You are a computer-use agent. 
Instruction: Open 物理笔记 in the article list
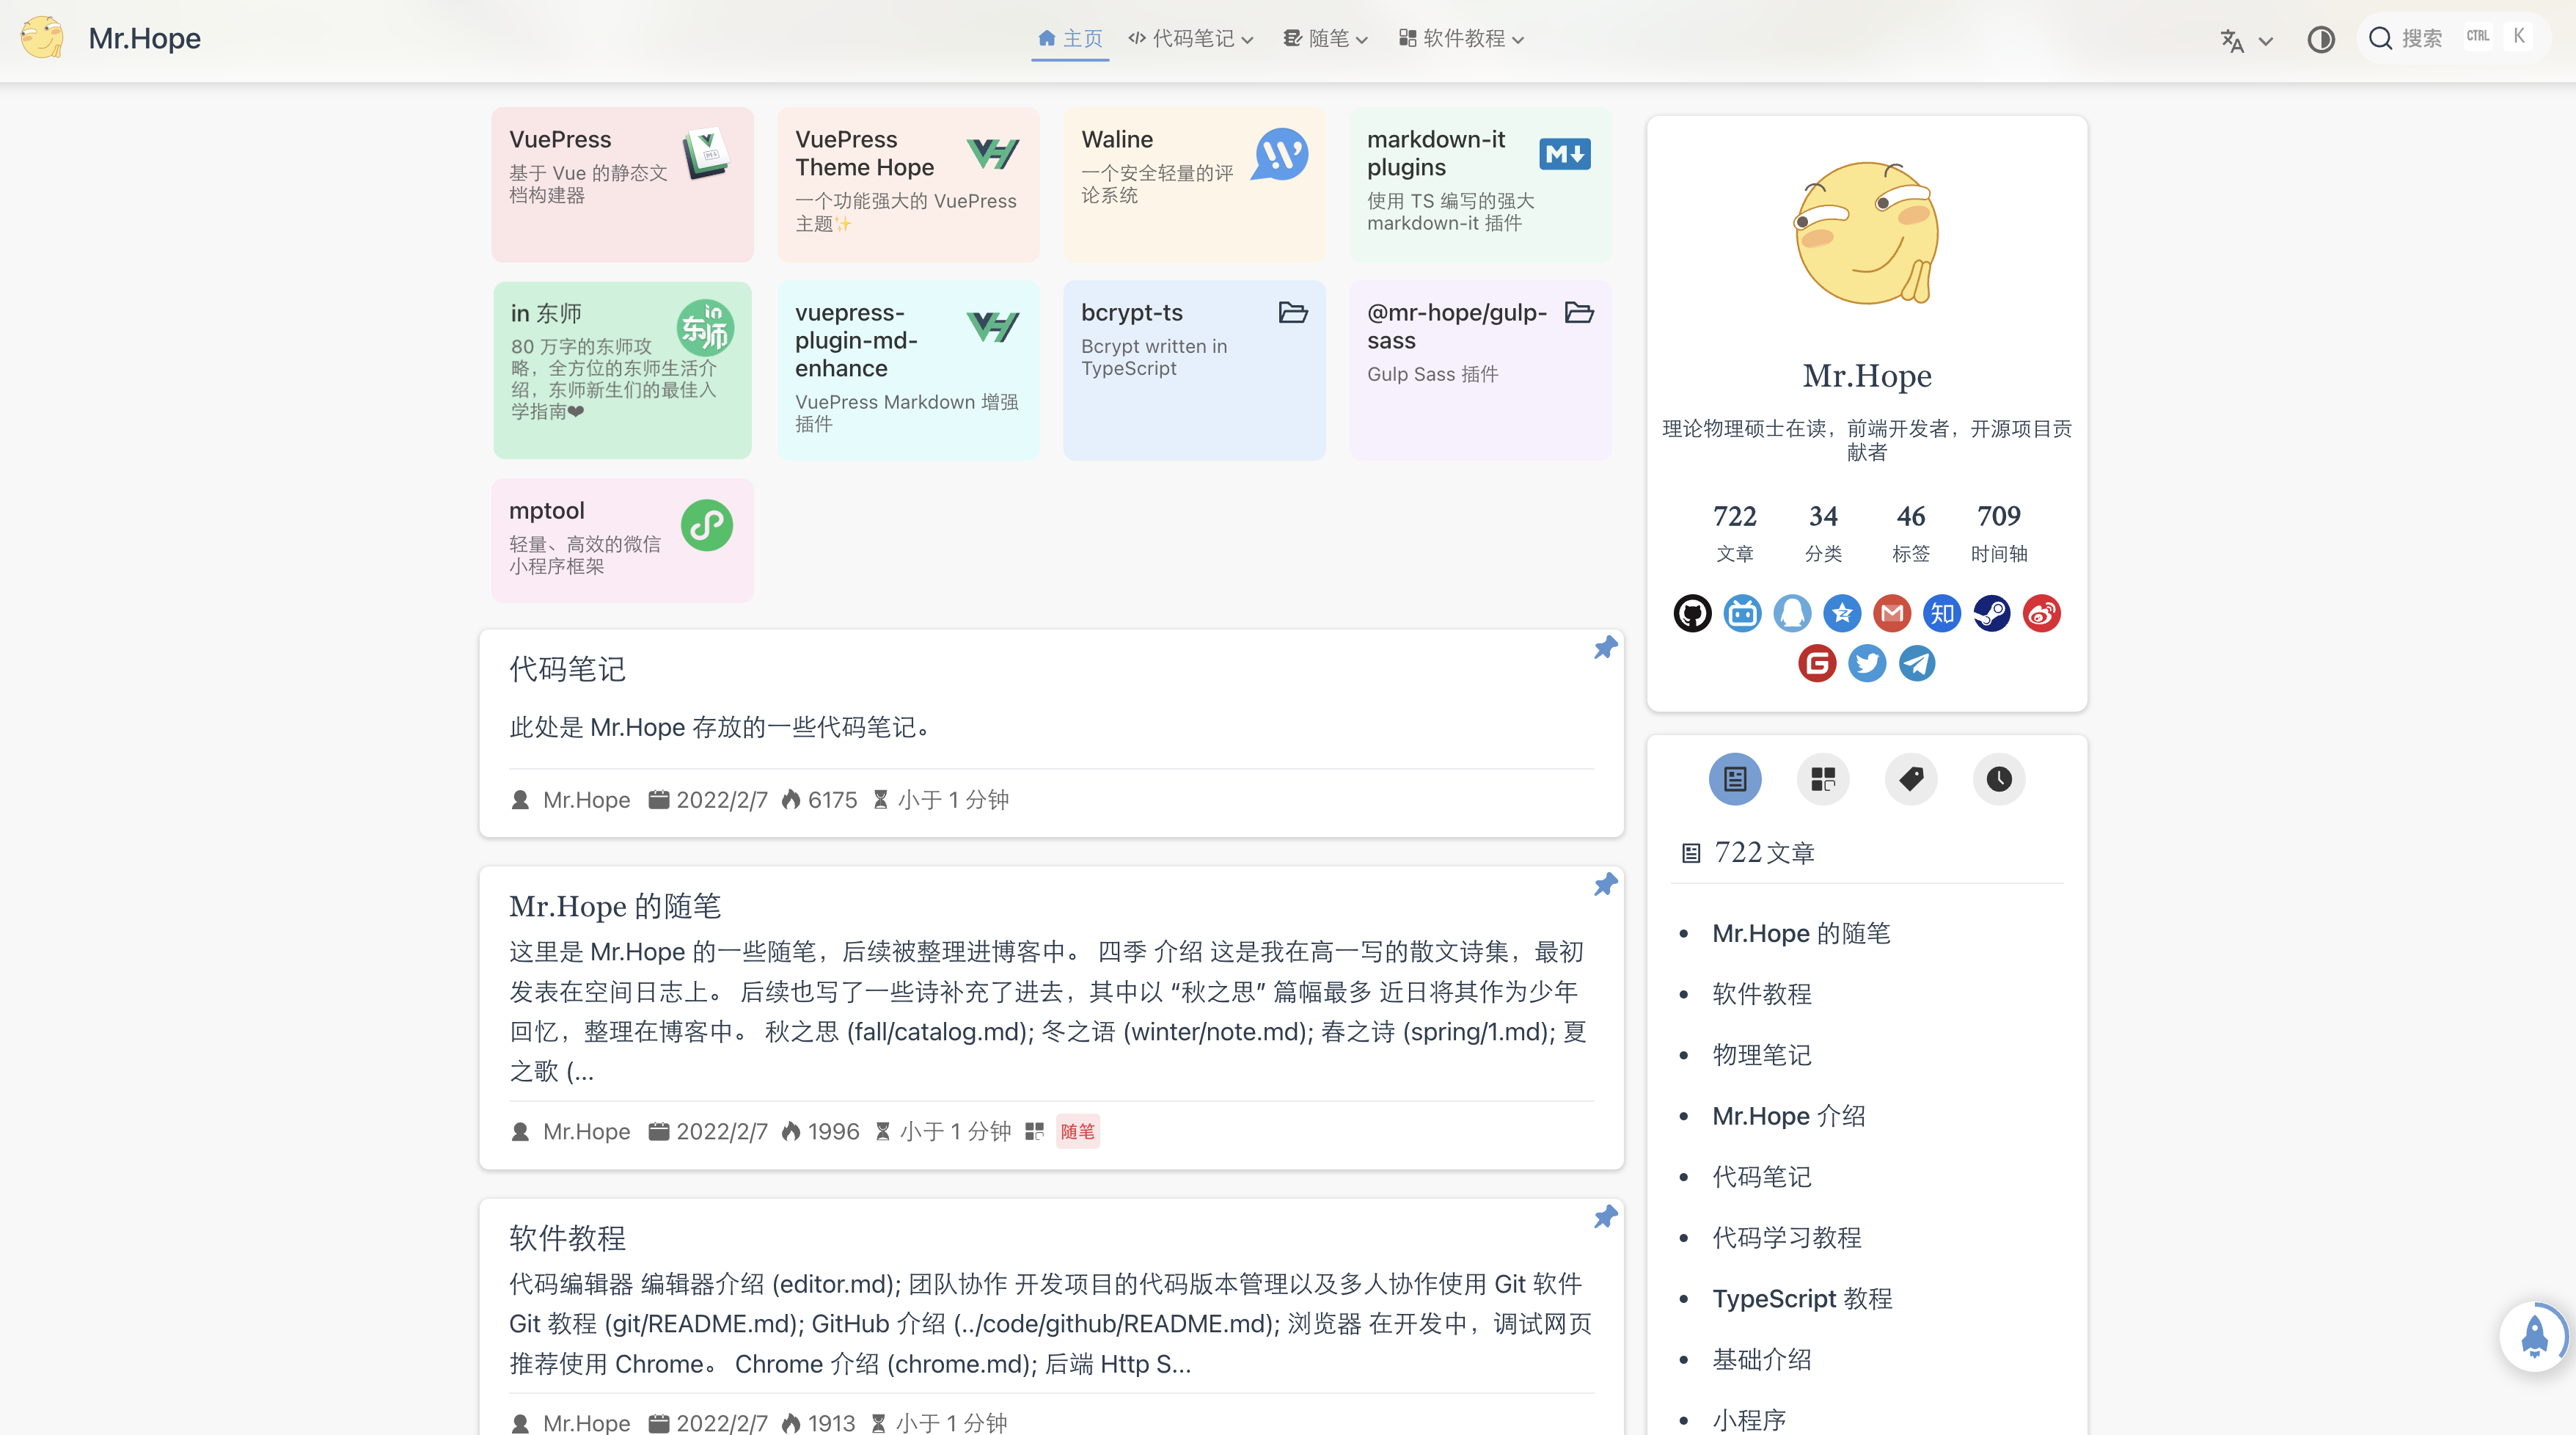point(1761,1055)
